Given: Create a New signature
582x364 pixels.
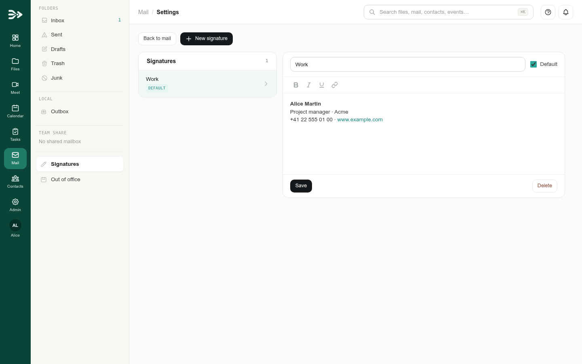Looking at the screenshot, I should 207,39.
